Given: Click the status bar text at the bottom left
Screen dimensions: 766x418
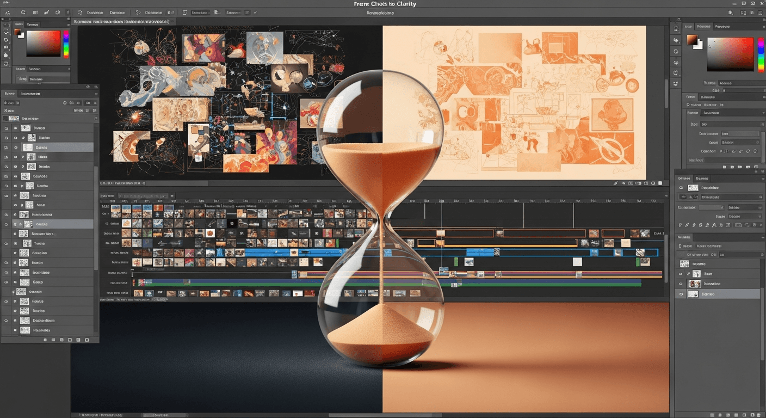Looking at the screenshot, I should [x=103, y=414].
